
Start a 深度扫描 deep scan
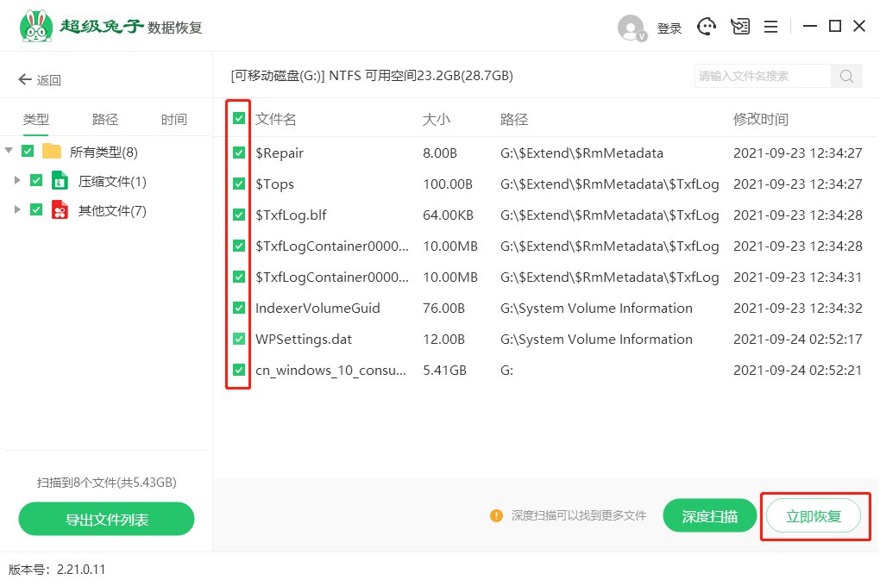[709, 515]
